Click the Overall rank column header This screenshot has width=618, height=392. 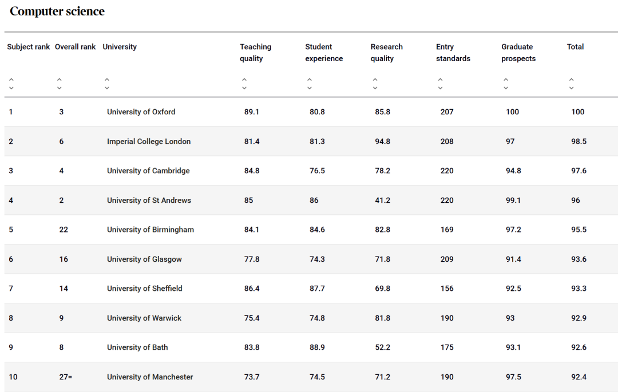76,47
